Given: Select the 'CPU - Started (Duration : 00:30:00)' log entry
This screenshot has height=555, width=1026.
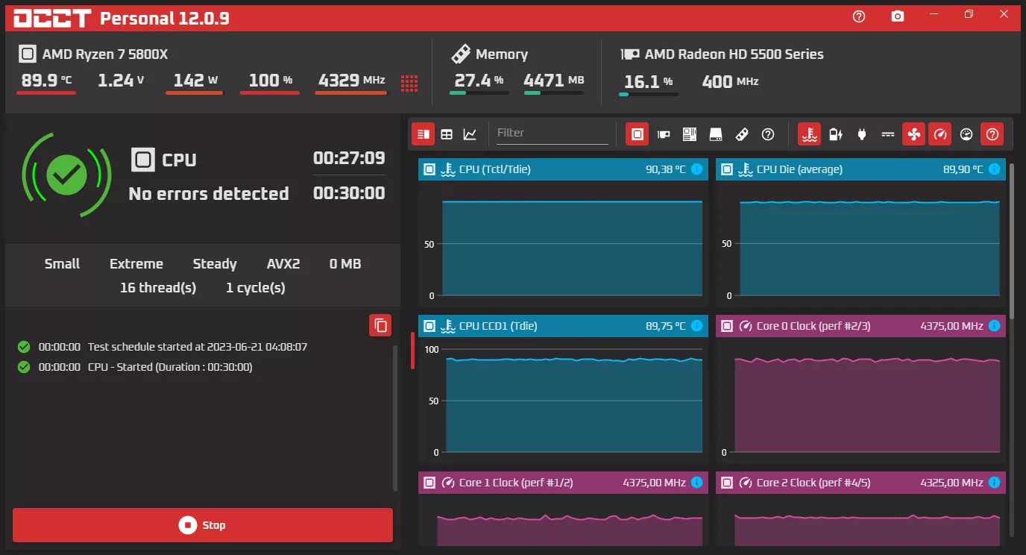Looking at the screenshot, I should coord(170,367).
